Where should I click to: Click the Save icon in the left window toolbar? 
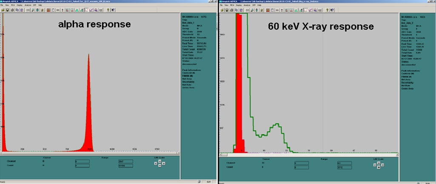[x=7, y=10]
